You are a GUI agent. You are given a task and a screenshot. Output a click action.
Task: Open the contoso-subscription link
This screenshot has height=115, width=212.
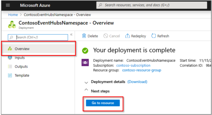133,65
